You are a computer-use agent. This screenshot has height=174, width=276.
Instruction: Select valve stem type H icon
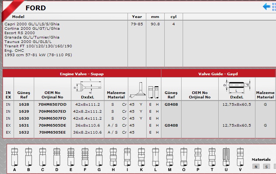pyautogui.click(x=113, y=157)
